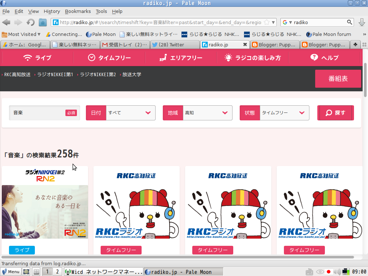The width and height of the screenshot is (368, 276).
Task: Open the 日付 date dropdown
Action: [130, 112]
